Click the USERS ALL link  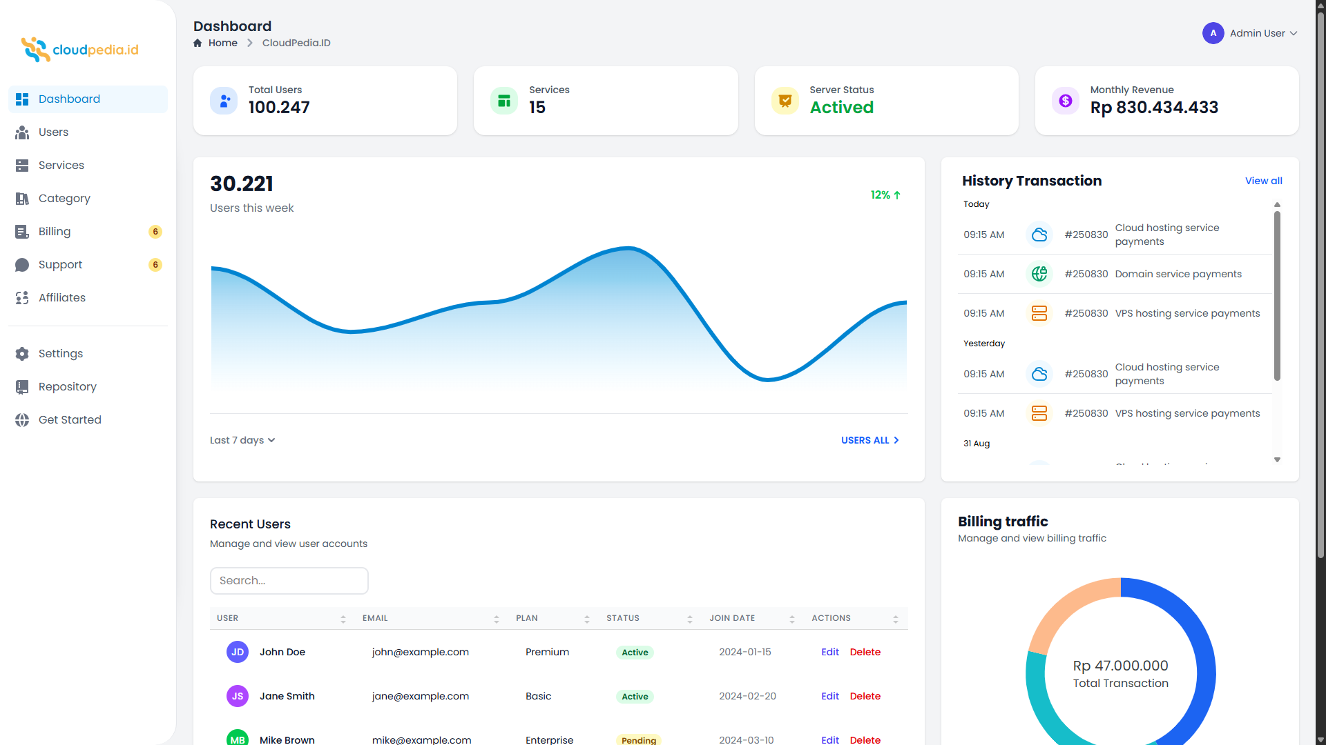click(870, 440)
